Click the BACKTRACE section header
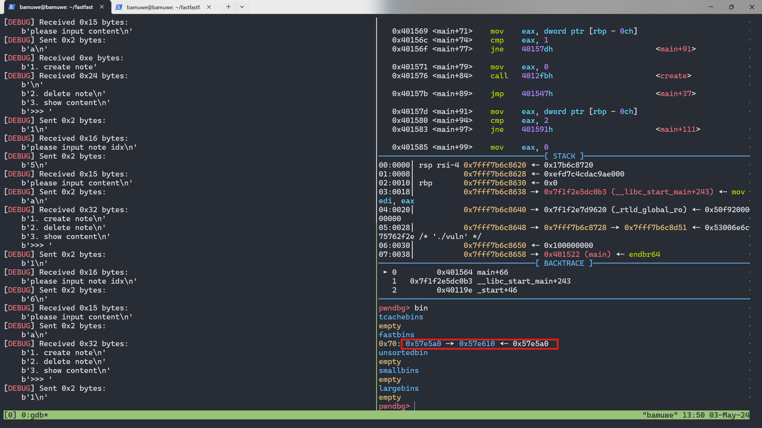Screen dimensions: 762x428 (564, 263)
